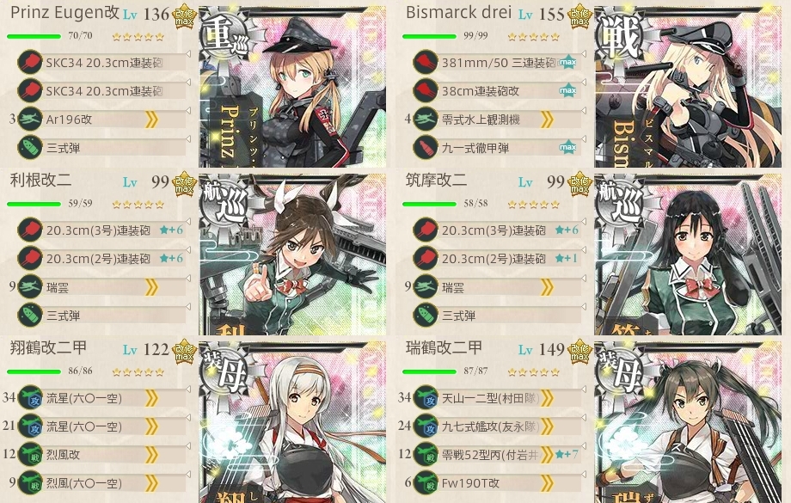Expand the small arrow beside 流星(六〇一空) first slot
Image resolution: width=791 pixels, height=503 pixels.
(x=188, y=390)
